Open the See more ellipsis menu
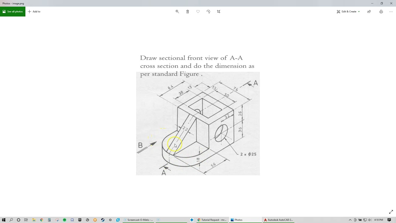 [x=391, y=11]
